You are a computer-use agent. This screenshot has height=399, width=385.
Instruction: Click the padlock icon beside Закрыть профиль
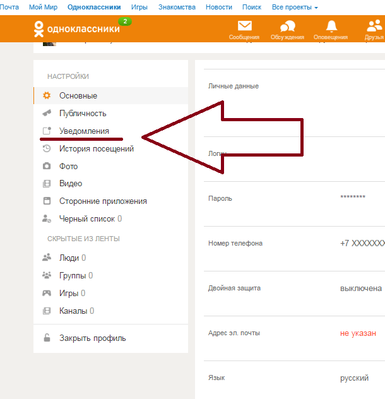tap(47, 338)
